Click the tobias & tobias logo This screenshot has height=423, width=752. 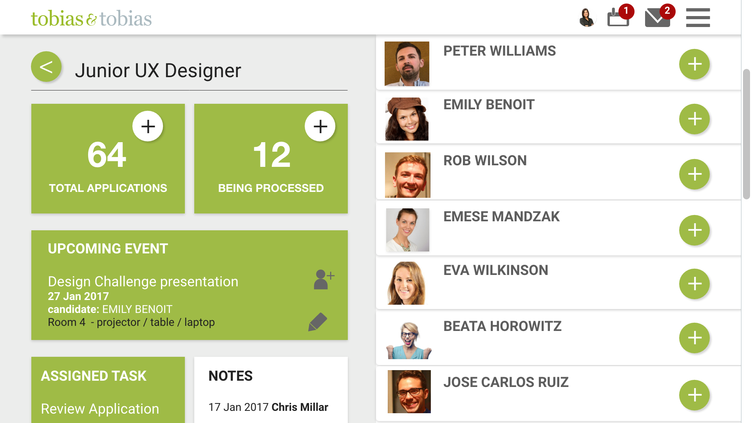coord(91,18)
